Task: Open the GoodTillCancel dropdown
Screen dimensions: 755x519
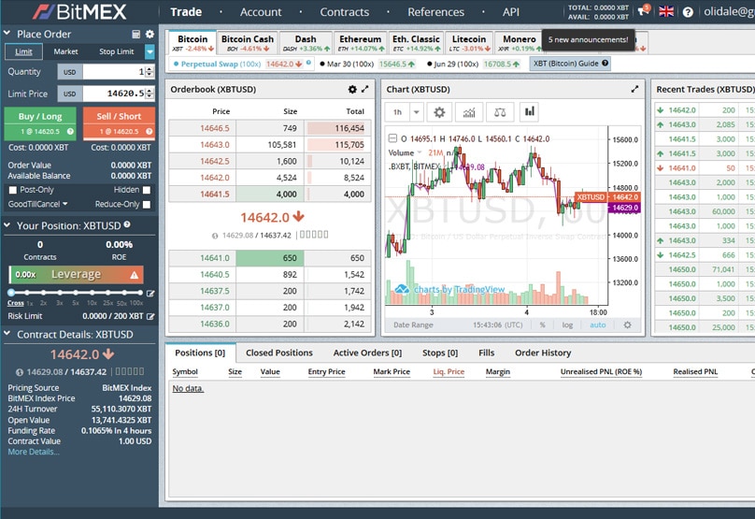Action: (37, 204)
